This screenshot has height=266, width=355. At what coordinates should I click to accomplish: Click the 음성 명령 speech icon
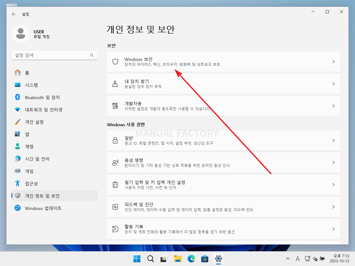[115, 163]
